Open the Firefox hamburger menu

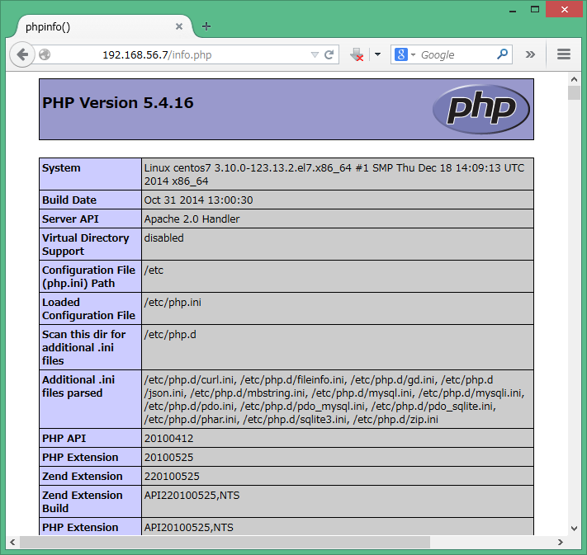(x=564, y=54)
